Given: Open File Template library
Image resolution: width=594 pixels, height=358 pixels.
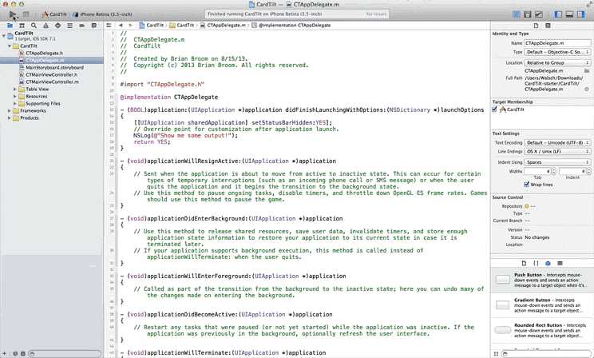Looking at the screenshot, I should [x=524, y=263].
